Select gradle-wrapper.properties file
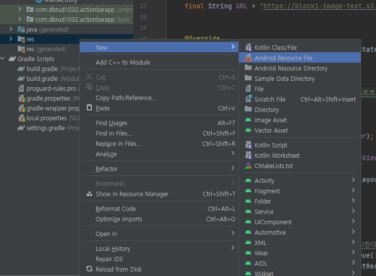This screenshot has height=276, width=376. 49,108
